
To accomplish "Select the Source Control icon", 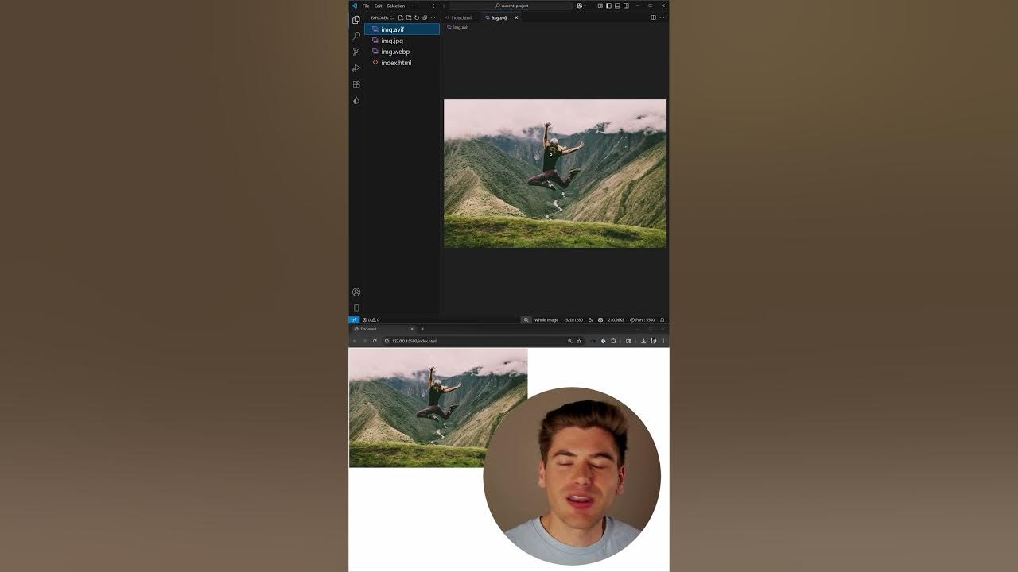I will [356, 52].
